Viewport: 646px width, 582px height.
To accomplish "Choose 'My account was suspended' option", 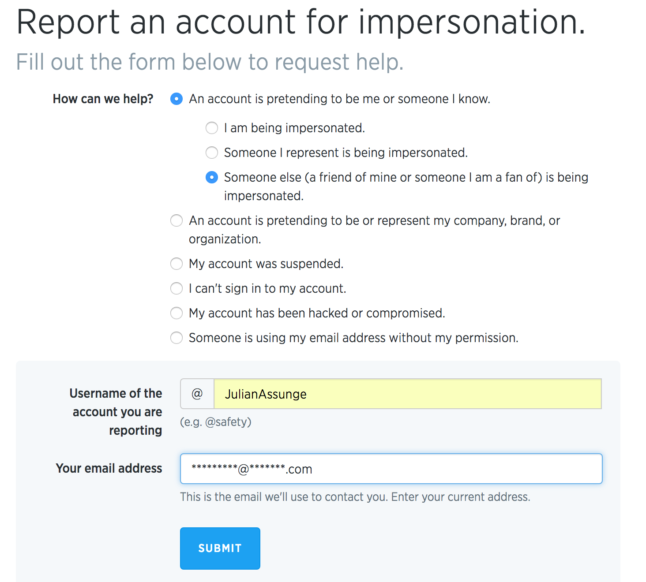I will tap(177, 264).
